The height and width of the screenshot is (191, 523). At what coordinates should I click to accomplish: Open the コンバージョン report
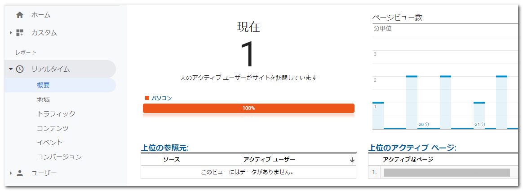[x=59, y=157]
